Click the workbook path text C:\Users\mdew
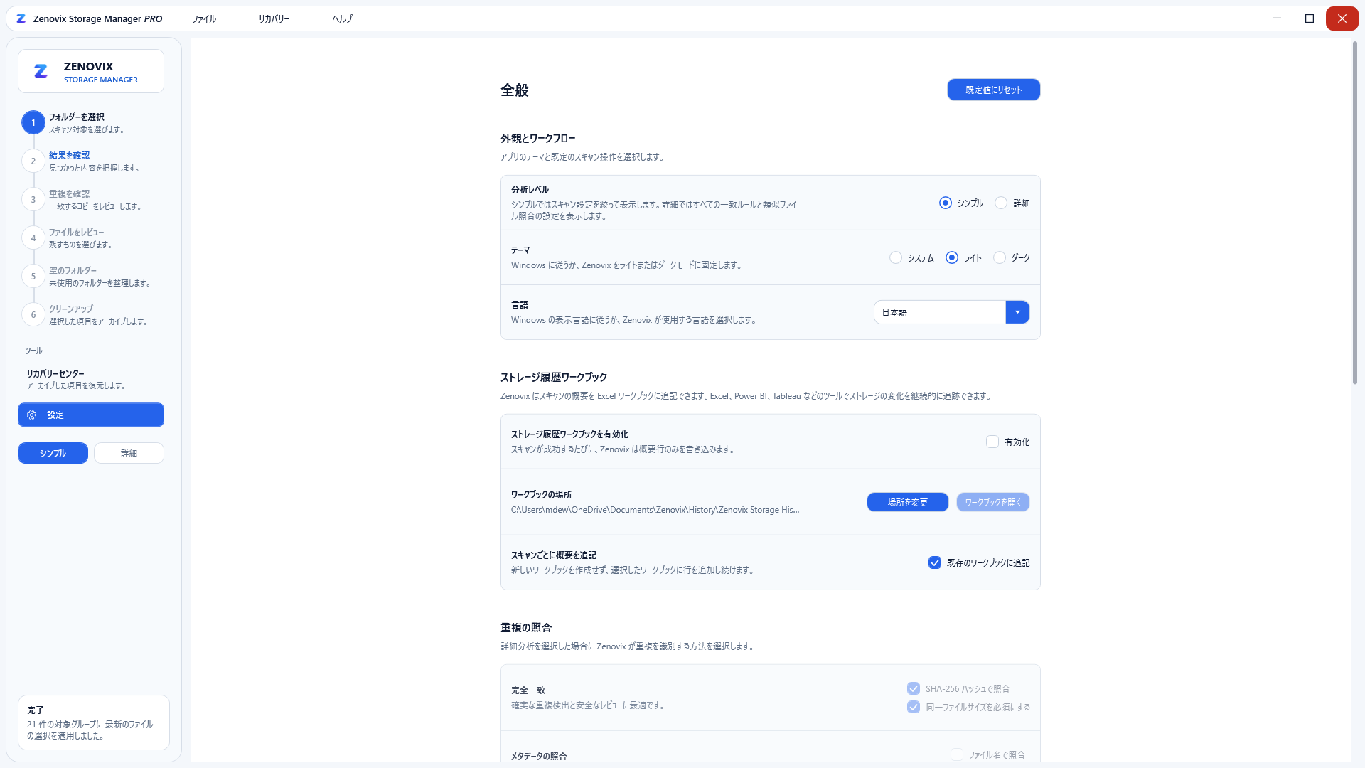This screenshot has width=1365, height=768. [x=655, y=510]
